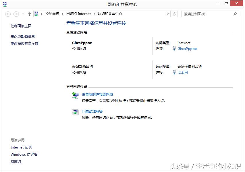Click the GhcaPppoe dial-up connection icon
This screenshot has height=172, width=245.
coord(175,49)
